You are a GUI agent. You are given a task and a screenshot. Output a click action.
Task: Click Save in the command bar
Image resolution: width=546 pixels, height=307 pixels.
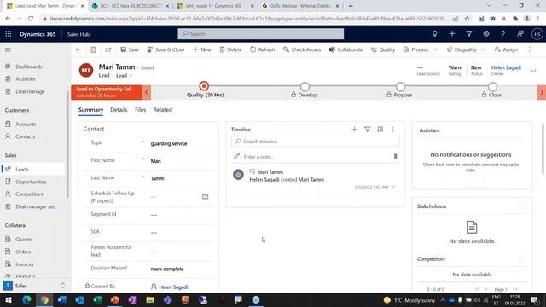click(130, 49)
